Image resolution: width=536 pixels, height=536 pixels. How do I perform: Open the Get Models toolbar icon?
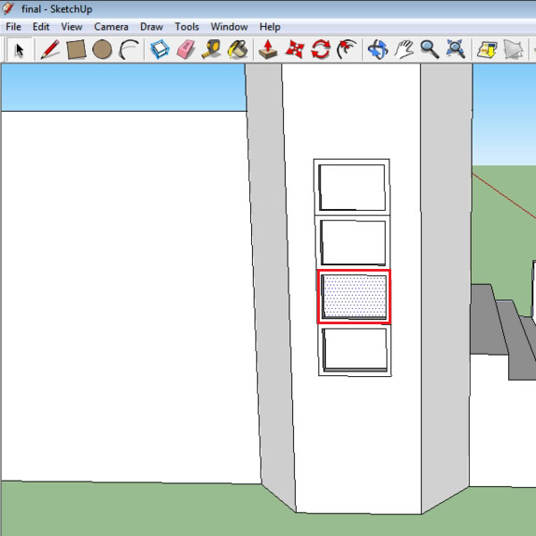(487, 49)
